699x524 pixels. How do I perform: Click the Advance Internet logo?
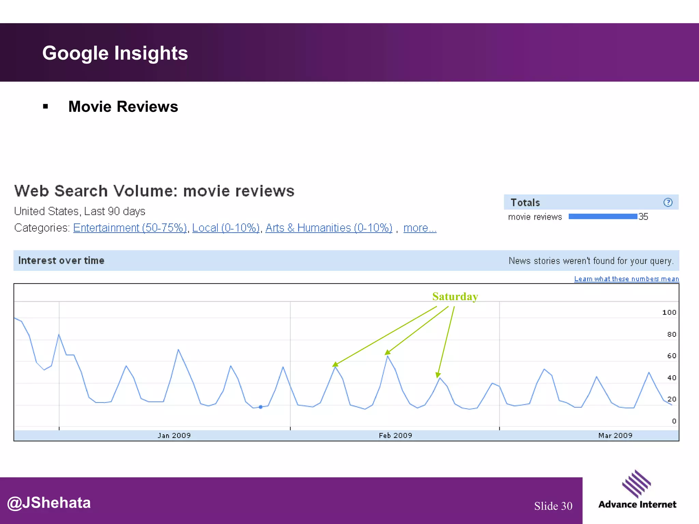coord(637,490)
